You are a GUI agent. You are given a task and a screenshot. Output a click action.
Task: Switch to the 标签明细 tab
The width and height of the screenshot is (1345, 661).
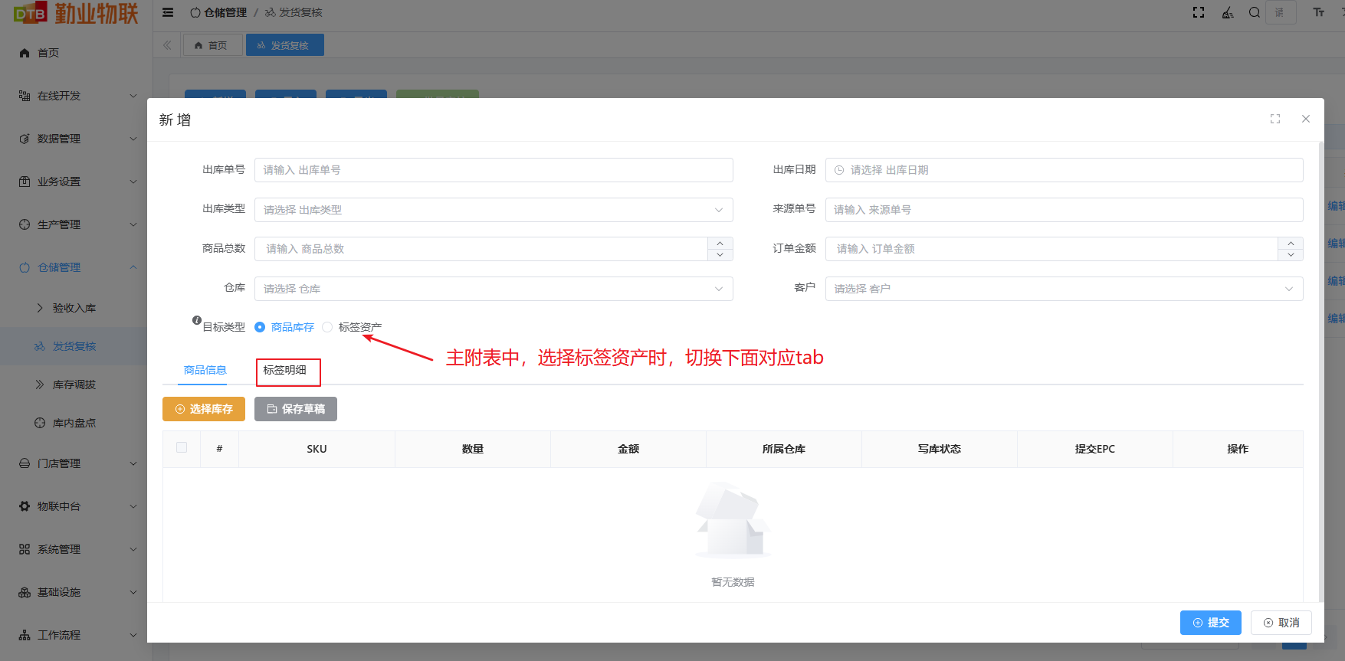tap(285, 371)
